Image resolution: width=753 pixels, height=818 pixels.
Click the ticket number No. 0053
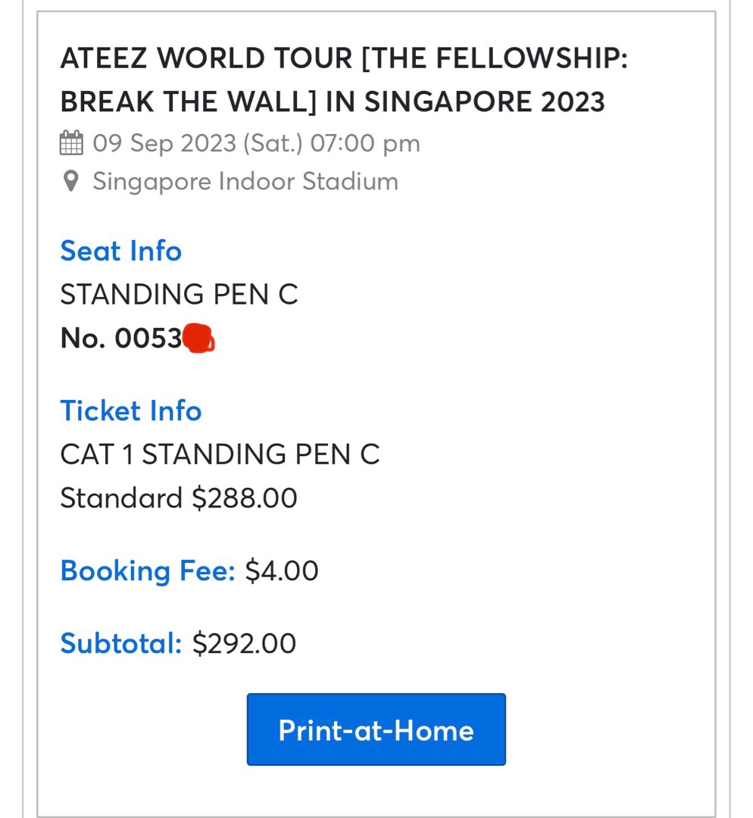coord(121,338)
